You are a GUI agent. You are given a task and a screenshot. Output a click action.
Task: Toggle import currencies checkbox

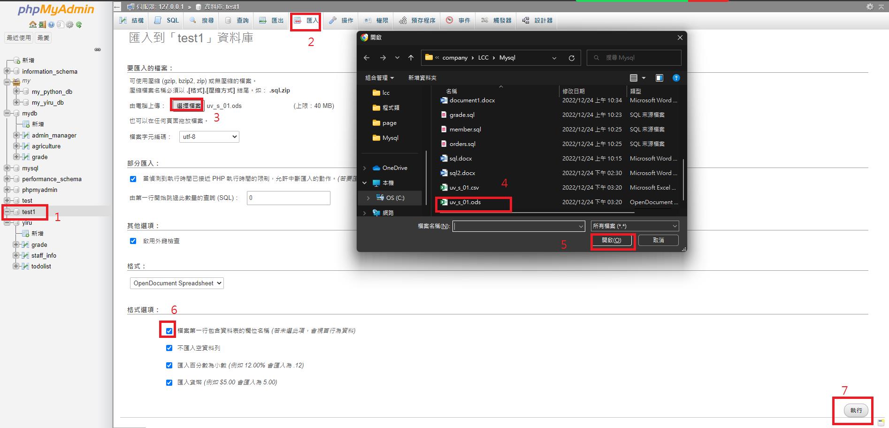pos(169,382)
